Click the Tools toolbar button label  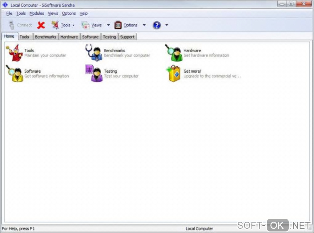pyautogui.click(x=66, y=25)
